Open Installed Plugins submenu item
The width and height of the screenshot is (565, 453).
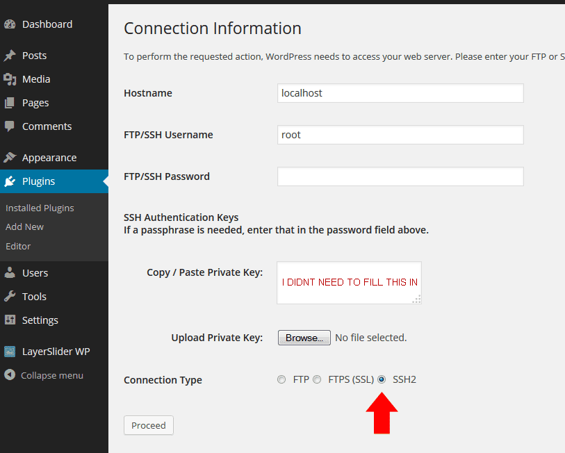pyautogui.click(x=40, y=208)
